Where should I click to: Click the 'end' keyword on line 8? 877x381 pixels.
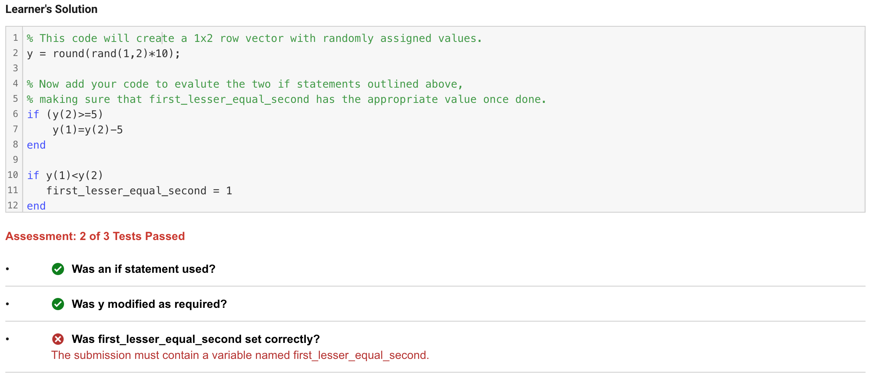tap(36, 145)
